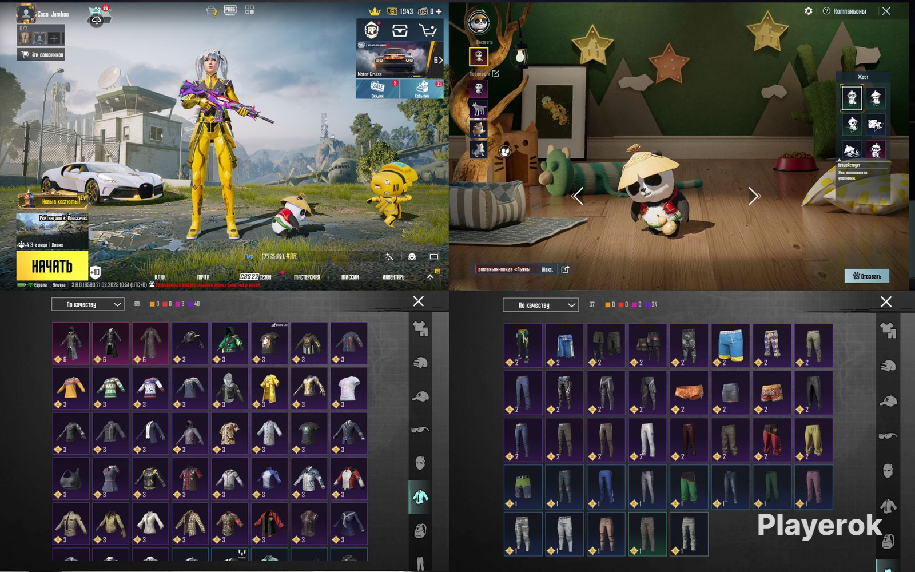Add UC with the plus icon
The image size is (915, 572).
pyautogui.click(x=439, y=11)
